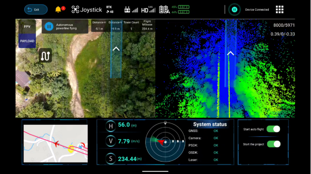Open the mini map thumbnail
This screenshot has width=311, height=174.
click(56, 144)
